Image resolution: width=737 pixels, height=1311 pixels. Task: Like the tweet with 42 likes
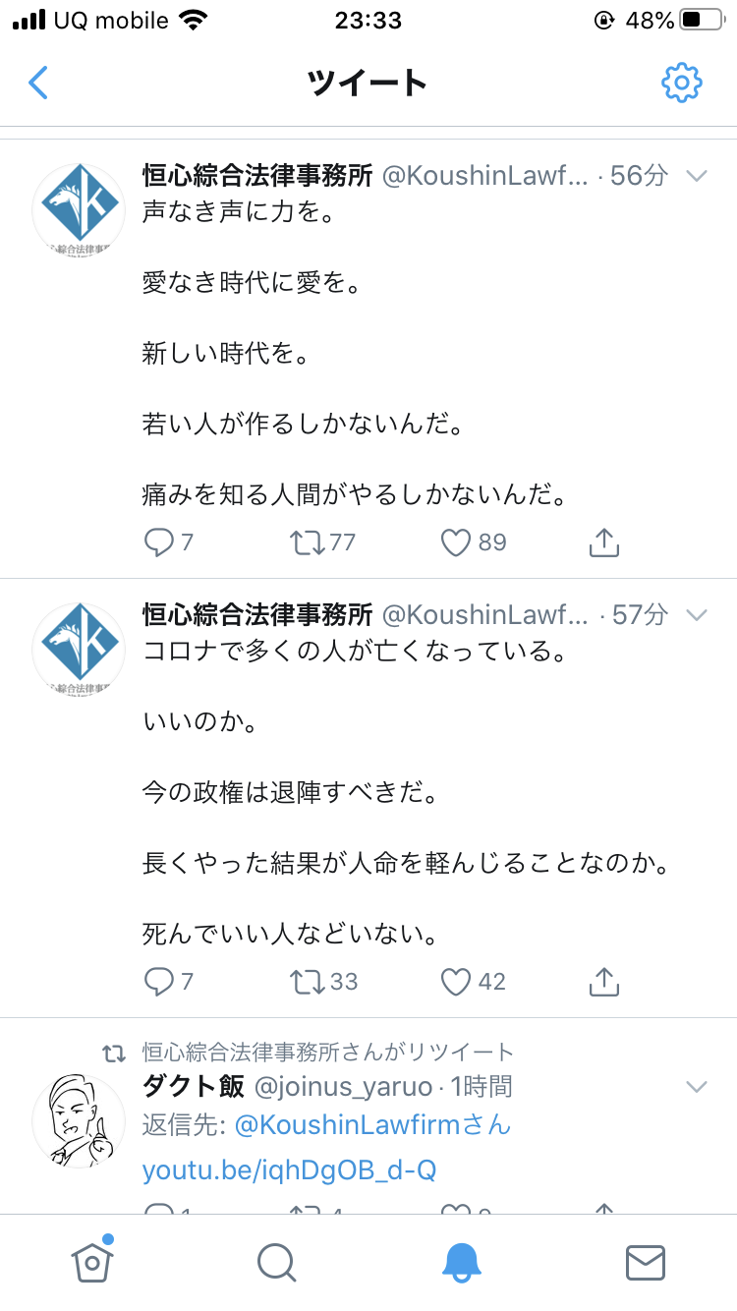(455, 981)
